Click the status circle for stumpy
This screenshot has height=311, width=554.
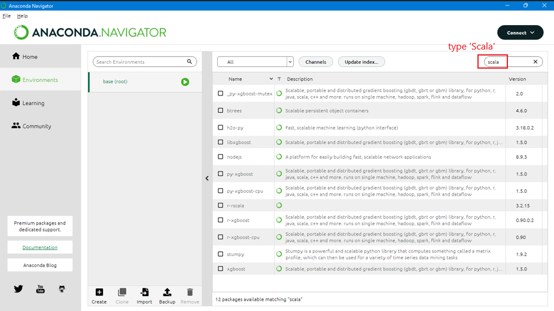[x=279, y=254]
